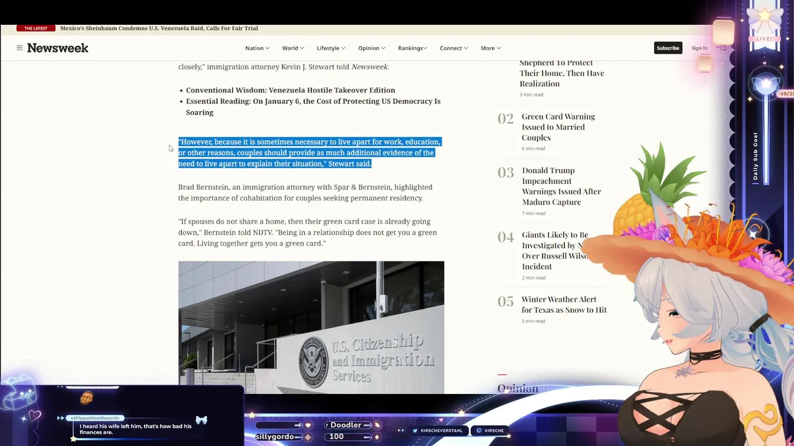Expand the Opinion menu

point(371,48)
